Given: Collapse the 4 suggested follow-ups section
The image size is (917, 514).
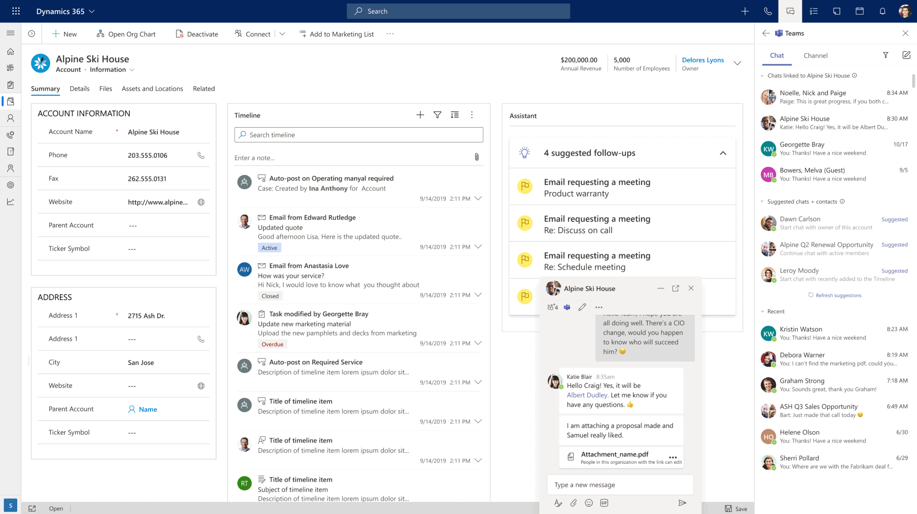Looking at the screenshot, I should [723, 153].
